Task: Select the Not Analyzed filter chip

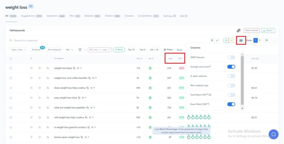Action: coord(54,50)
